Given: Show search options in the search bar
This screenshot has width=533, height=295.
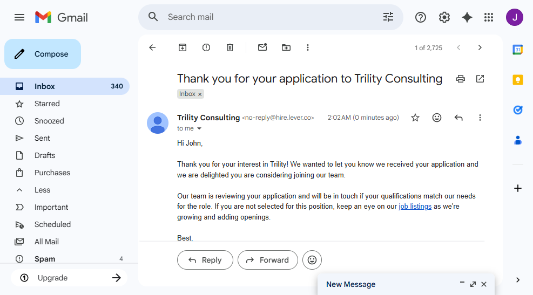Looking at the screenshot, I should [388, 17].
